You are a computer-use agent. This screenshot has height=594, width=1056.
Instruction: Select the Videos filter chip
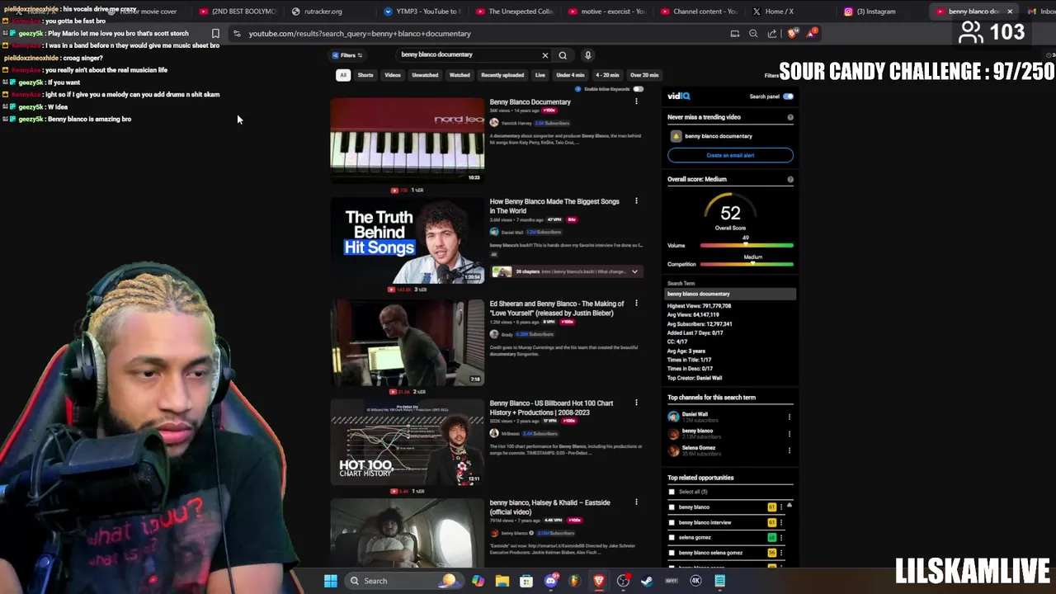[393, 75]
